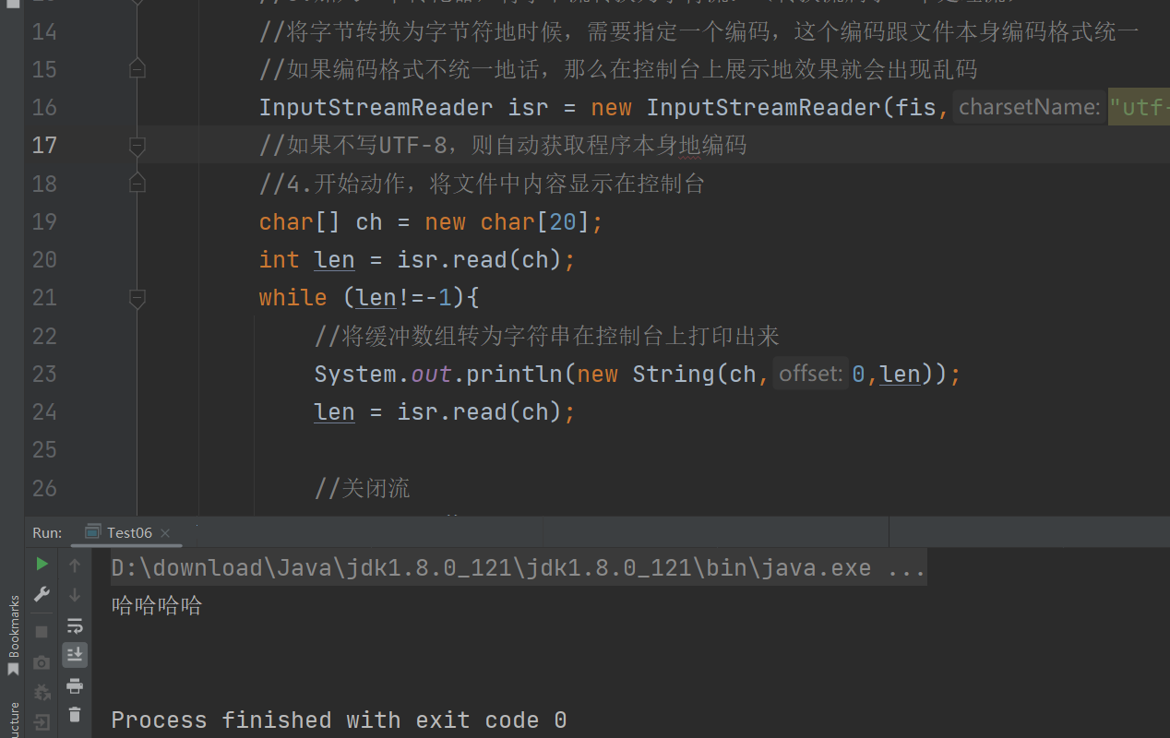Click the Print output printer icon
The image size is (1170, 738).
pyautogui.click(x=75, y=685)
